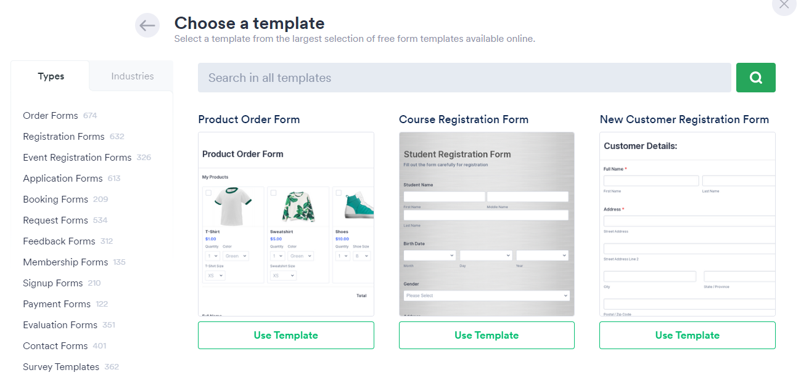801x375 pixels.
Task: Click the search in all templates field
Action: [x=464, y=78]
